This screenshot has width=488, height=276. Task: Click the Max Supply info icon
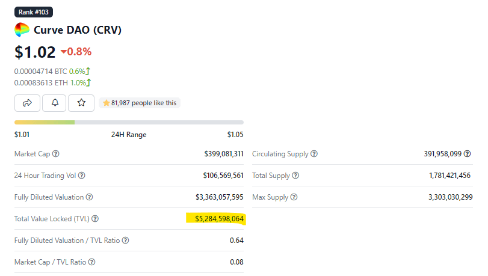(294, 197)
